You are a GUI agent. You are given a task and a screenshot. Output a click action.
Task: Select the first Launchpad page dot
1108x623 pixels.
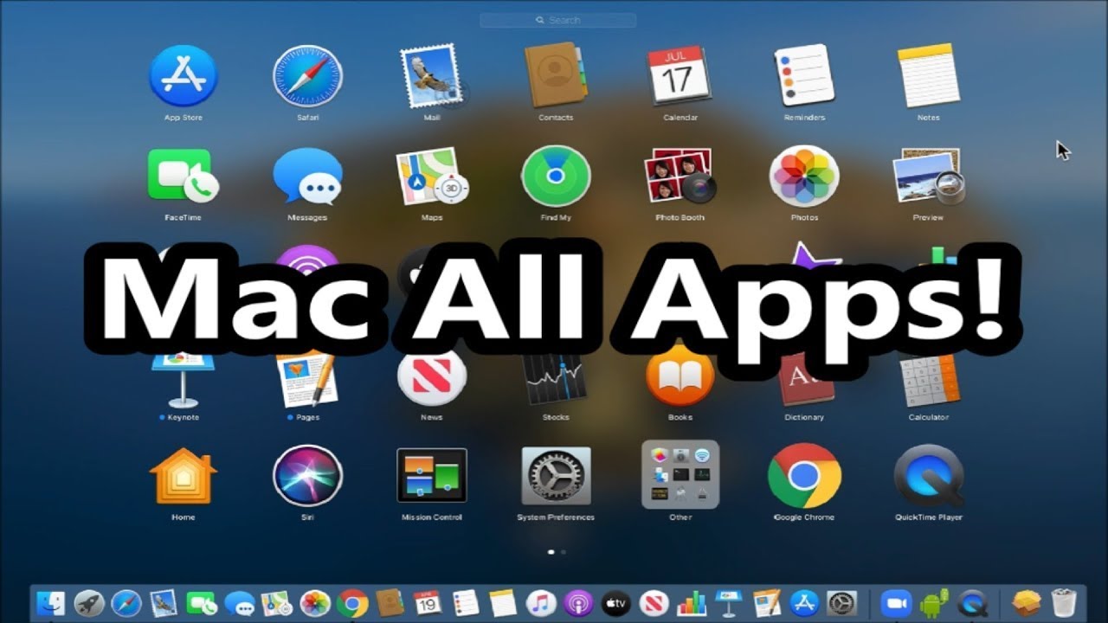tap(551, 551)
